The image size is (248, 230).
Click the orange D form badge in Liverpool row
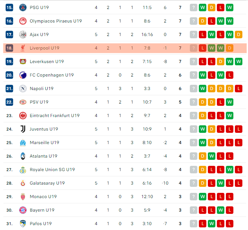230,48
